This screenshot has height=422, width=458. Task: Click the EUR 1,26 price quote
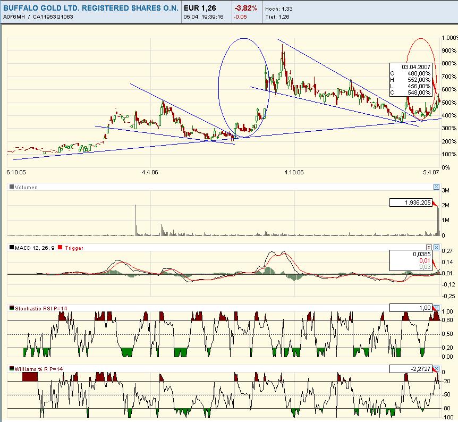pos(200,8)
